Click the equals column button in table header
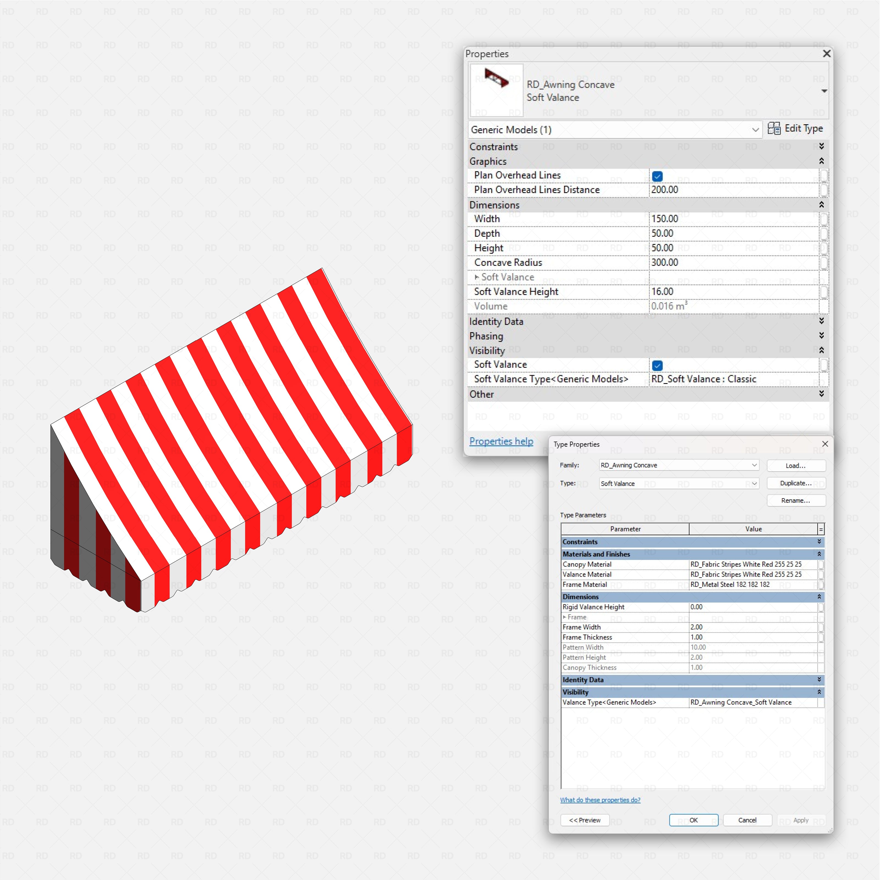880x880 pixels. (821, 529)
